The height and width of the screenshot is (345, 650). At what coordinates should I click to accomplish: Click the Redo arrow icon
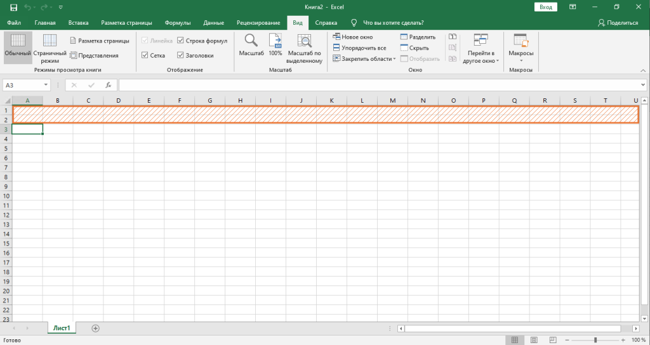(x=44, y=7)
